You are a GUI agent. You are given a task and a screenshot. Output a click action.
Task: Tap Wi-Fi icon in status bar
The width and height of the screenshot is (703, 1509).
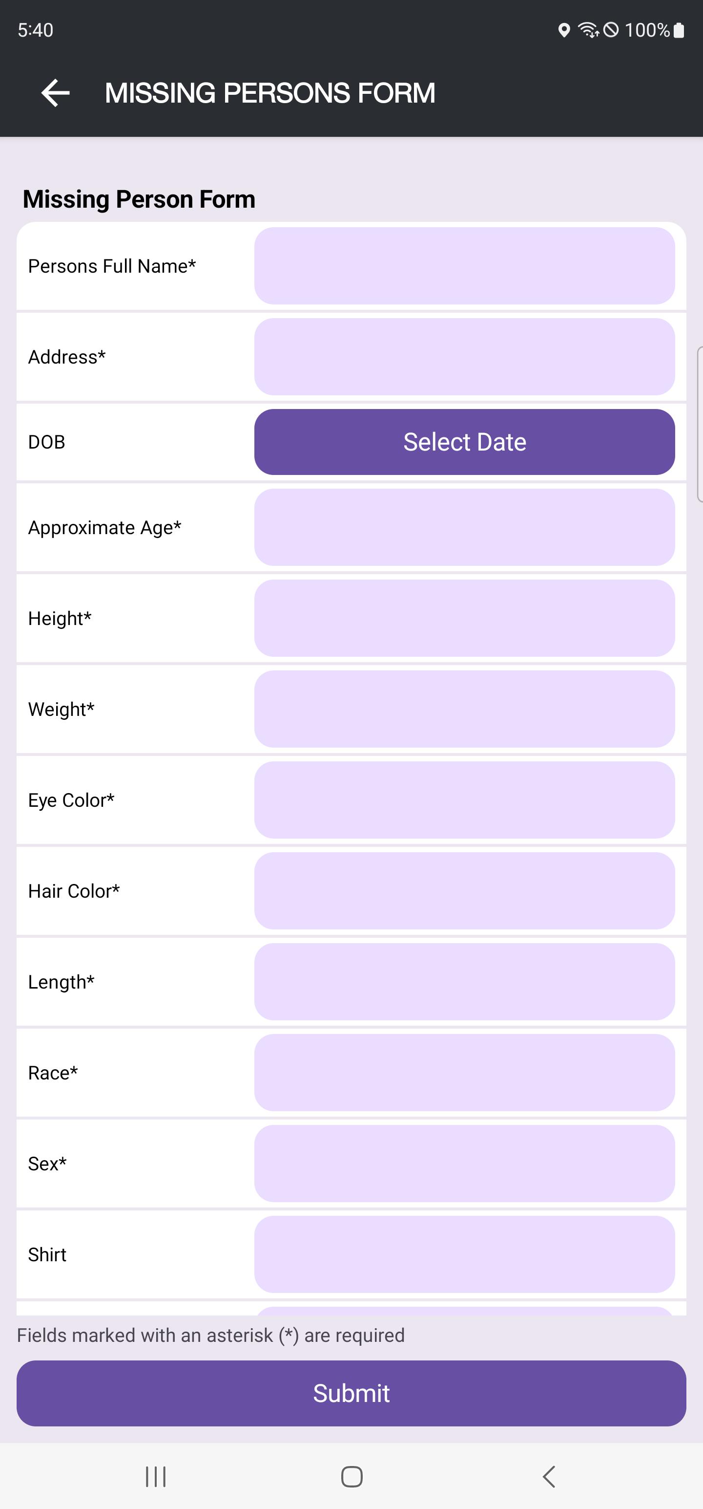coord(588,30)
